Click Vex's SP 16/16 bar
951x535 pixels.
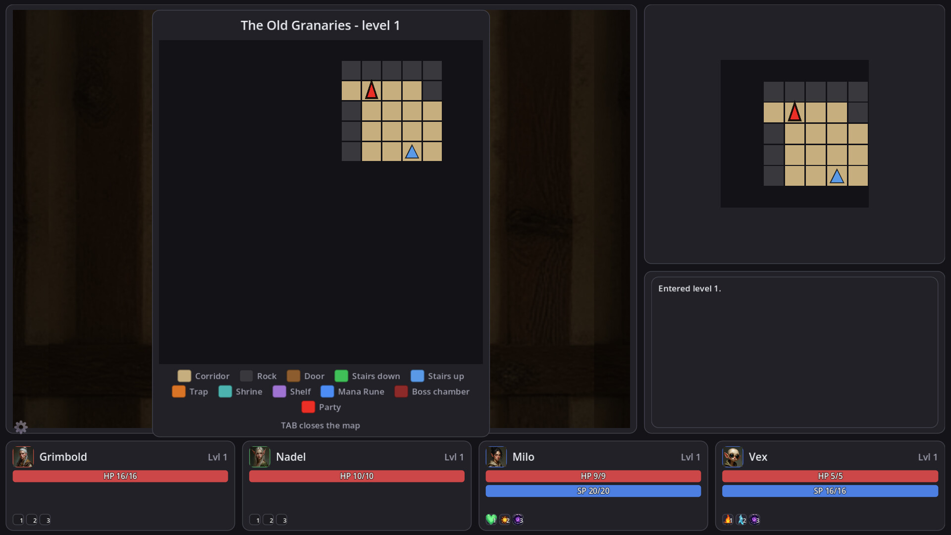click(x=830, y=491)
